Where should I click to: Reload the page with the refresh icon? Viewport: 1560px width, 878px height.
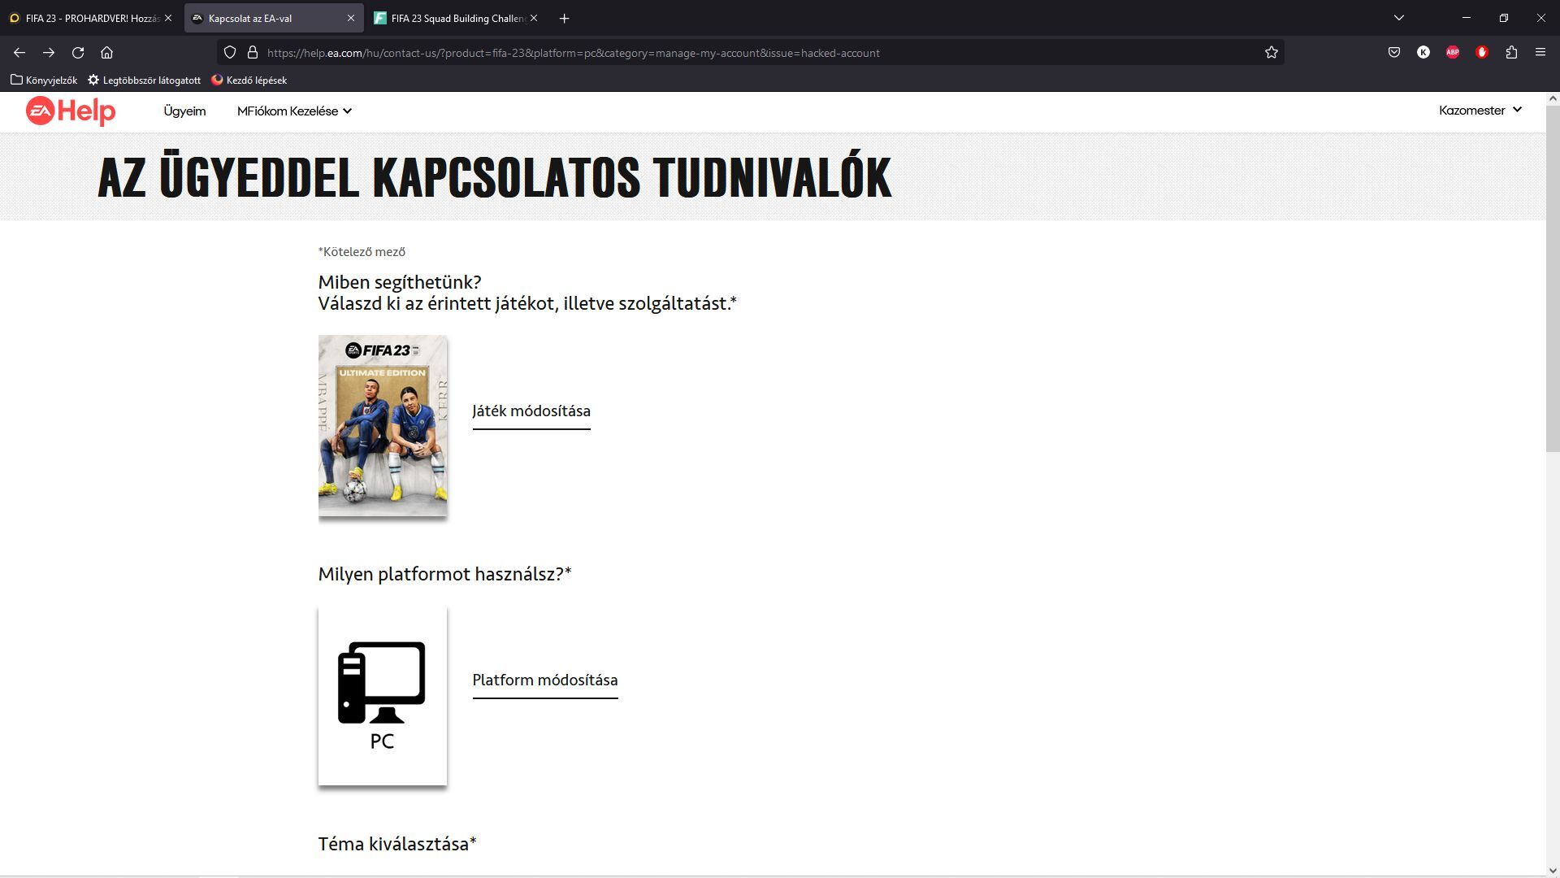tap(78, 53)
